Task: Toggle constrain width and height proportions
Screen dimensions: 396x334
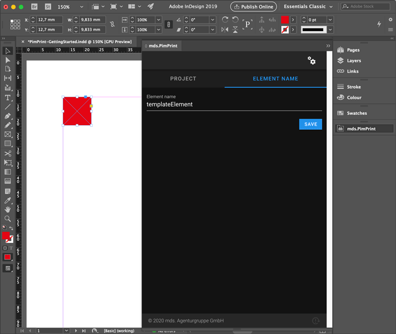Action: (113, 24)
